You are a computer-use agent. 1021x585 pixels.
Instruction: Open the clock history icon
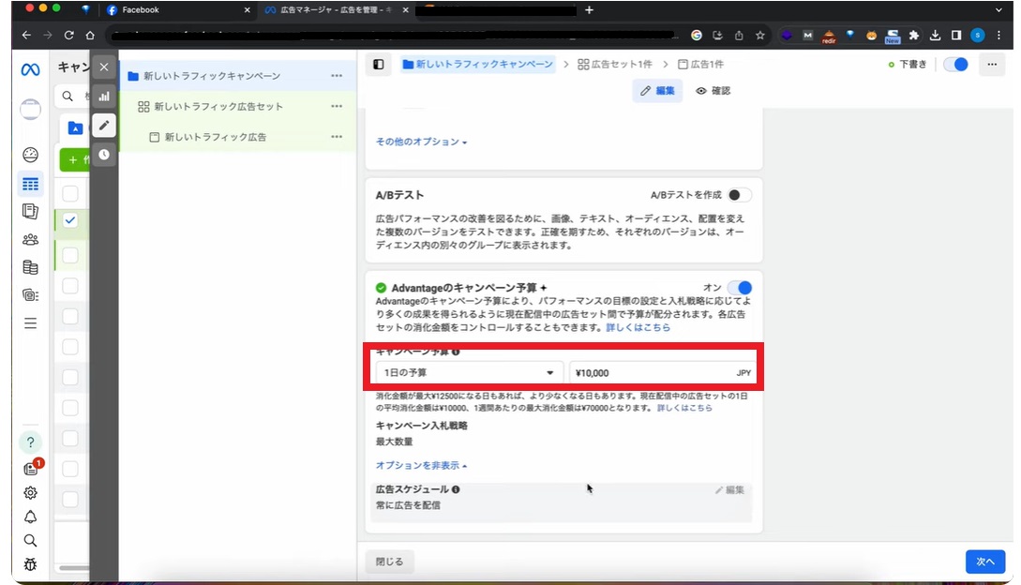(104, 154)
